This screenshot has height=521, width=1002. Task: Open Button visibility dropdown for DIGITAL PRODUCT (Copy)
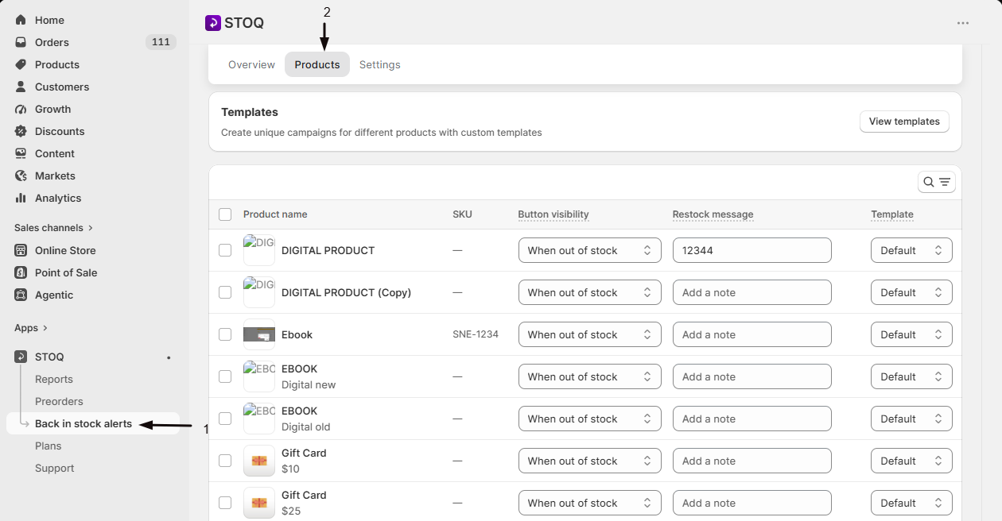pyautogui.click(x=590, y=292)
